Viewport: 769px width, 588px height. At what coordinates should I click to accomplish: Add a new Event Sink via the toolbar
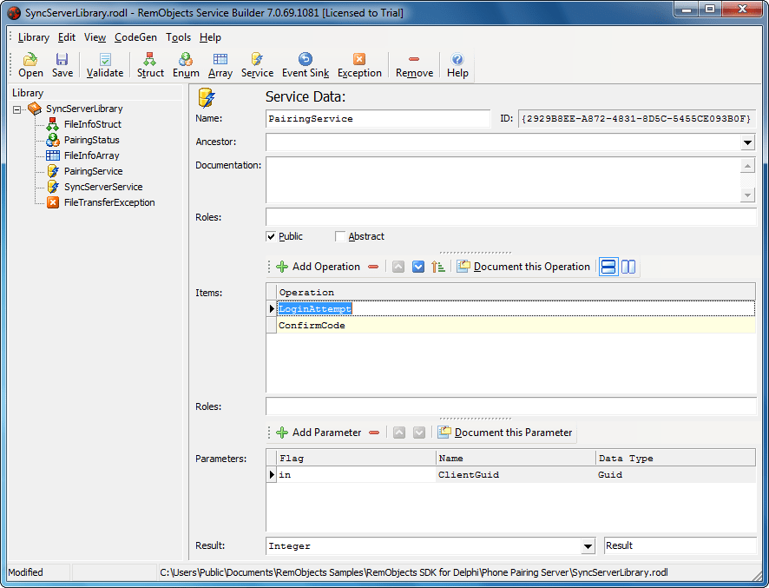305,65
